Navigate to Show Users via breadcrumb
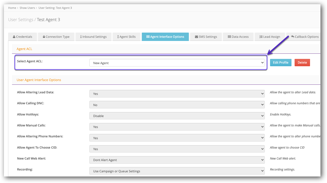Image resolution: width=327 pixels, height=183 pixels. tap(27, 8)
